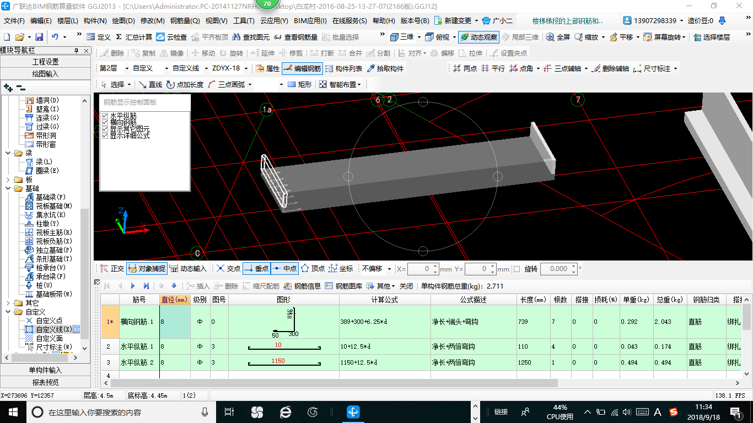Click 选择楼层 select floor button
This screenshot has height=423, width=753.
click(x=712, y=37)
